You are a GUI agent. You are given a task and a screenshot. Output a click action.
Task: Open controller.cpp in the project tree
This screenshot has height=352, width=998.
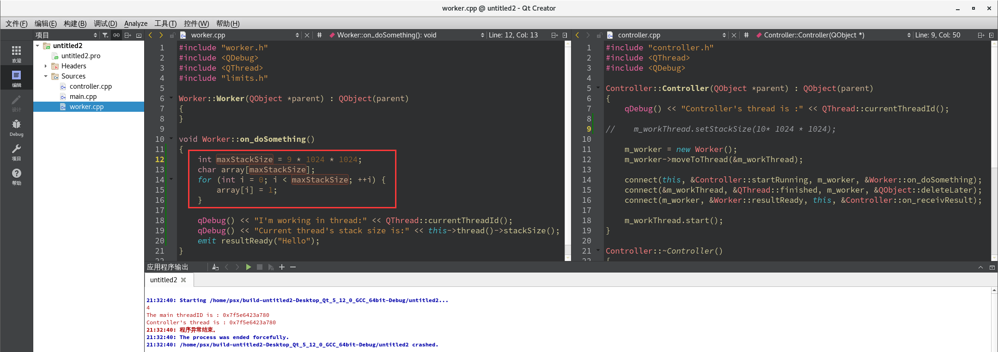91,86
